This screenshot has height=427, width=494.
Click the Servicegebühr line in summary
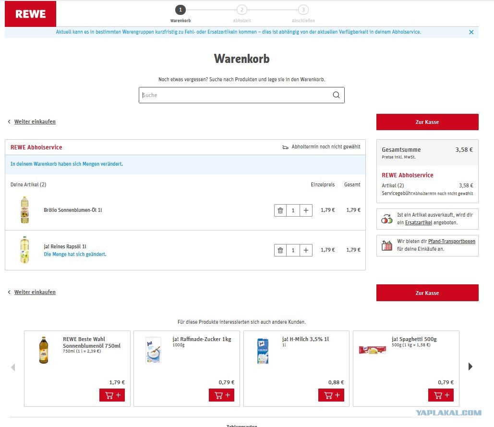pyautogui.click(x=427, y=194)
